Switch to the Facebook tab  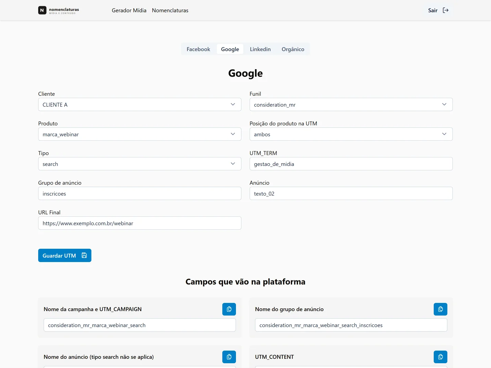[x=198, y=49]
